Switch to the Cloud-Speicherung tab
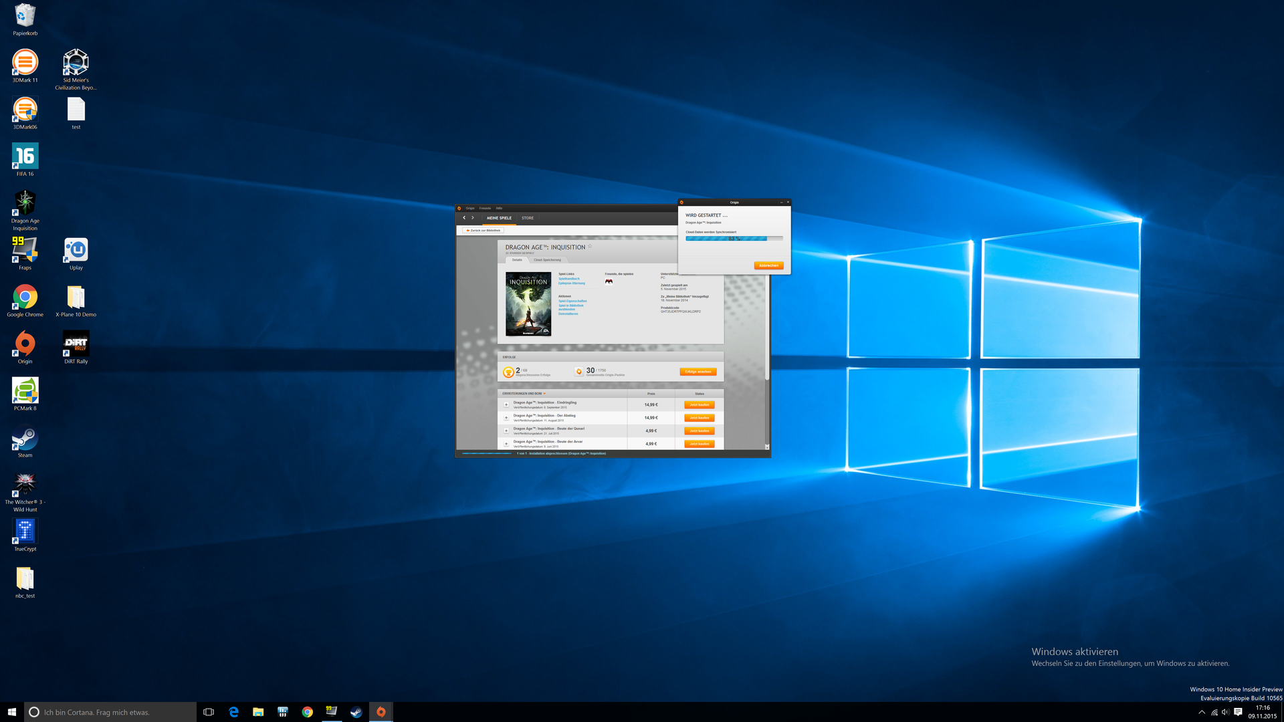The width and height of the screenshot is (1284, 722). [x=547, y=260]
